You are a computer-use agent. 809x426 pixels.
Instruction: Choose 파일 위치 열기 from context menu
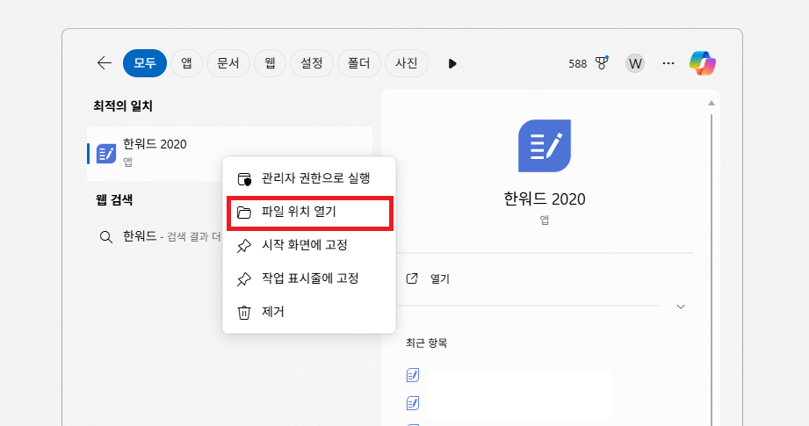(x=309, y=212)
